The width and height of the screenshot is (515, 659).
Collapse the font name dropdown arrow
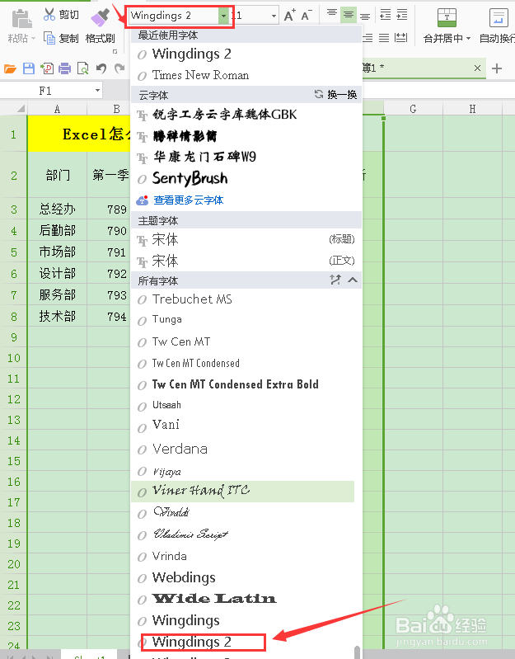pos(223,16)
